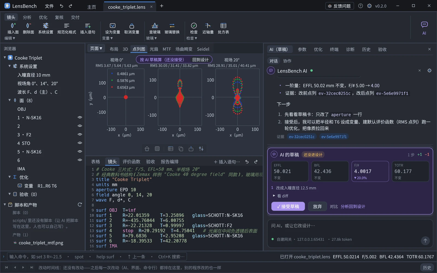
Task: Click 回到设计 in spot diagram toggle
Action: (x=200, y=60)
